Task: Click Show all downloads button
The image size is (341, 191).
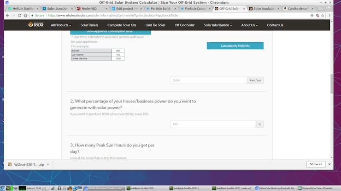Action: click(x=316, y=164)
